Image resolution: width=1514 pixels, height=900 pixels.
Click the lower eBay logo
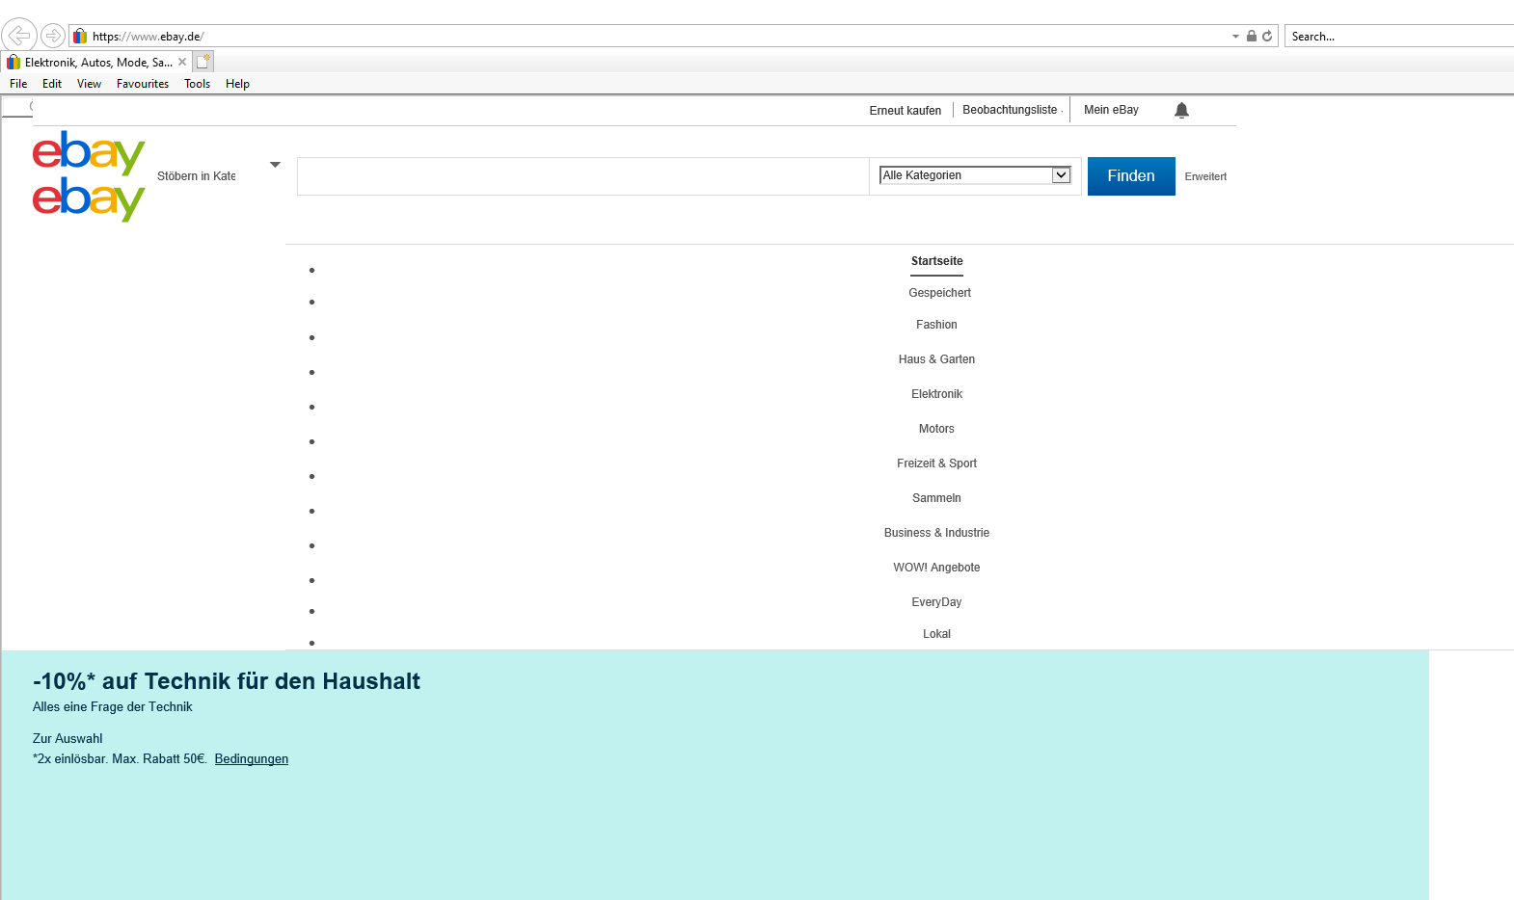(x=89, y=199)
